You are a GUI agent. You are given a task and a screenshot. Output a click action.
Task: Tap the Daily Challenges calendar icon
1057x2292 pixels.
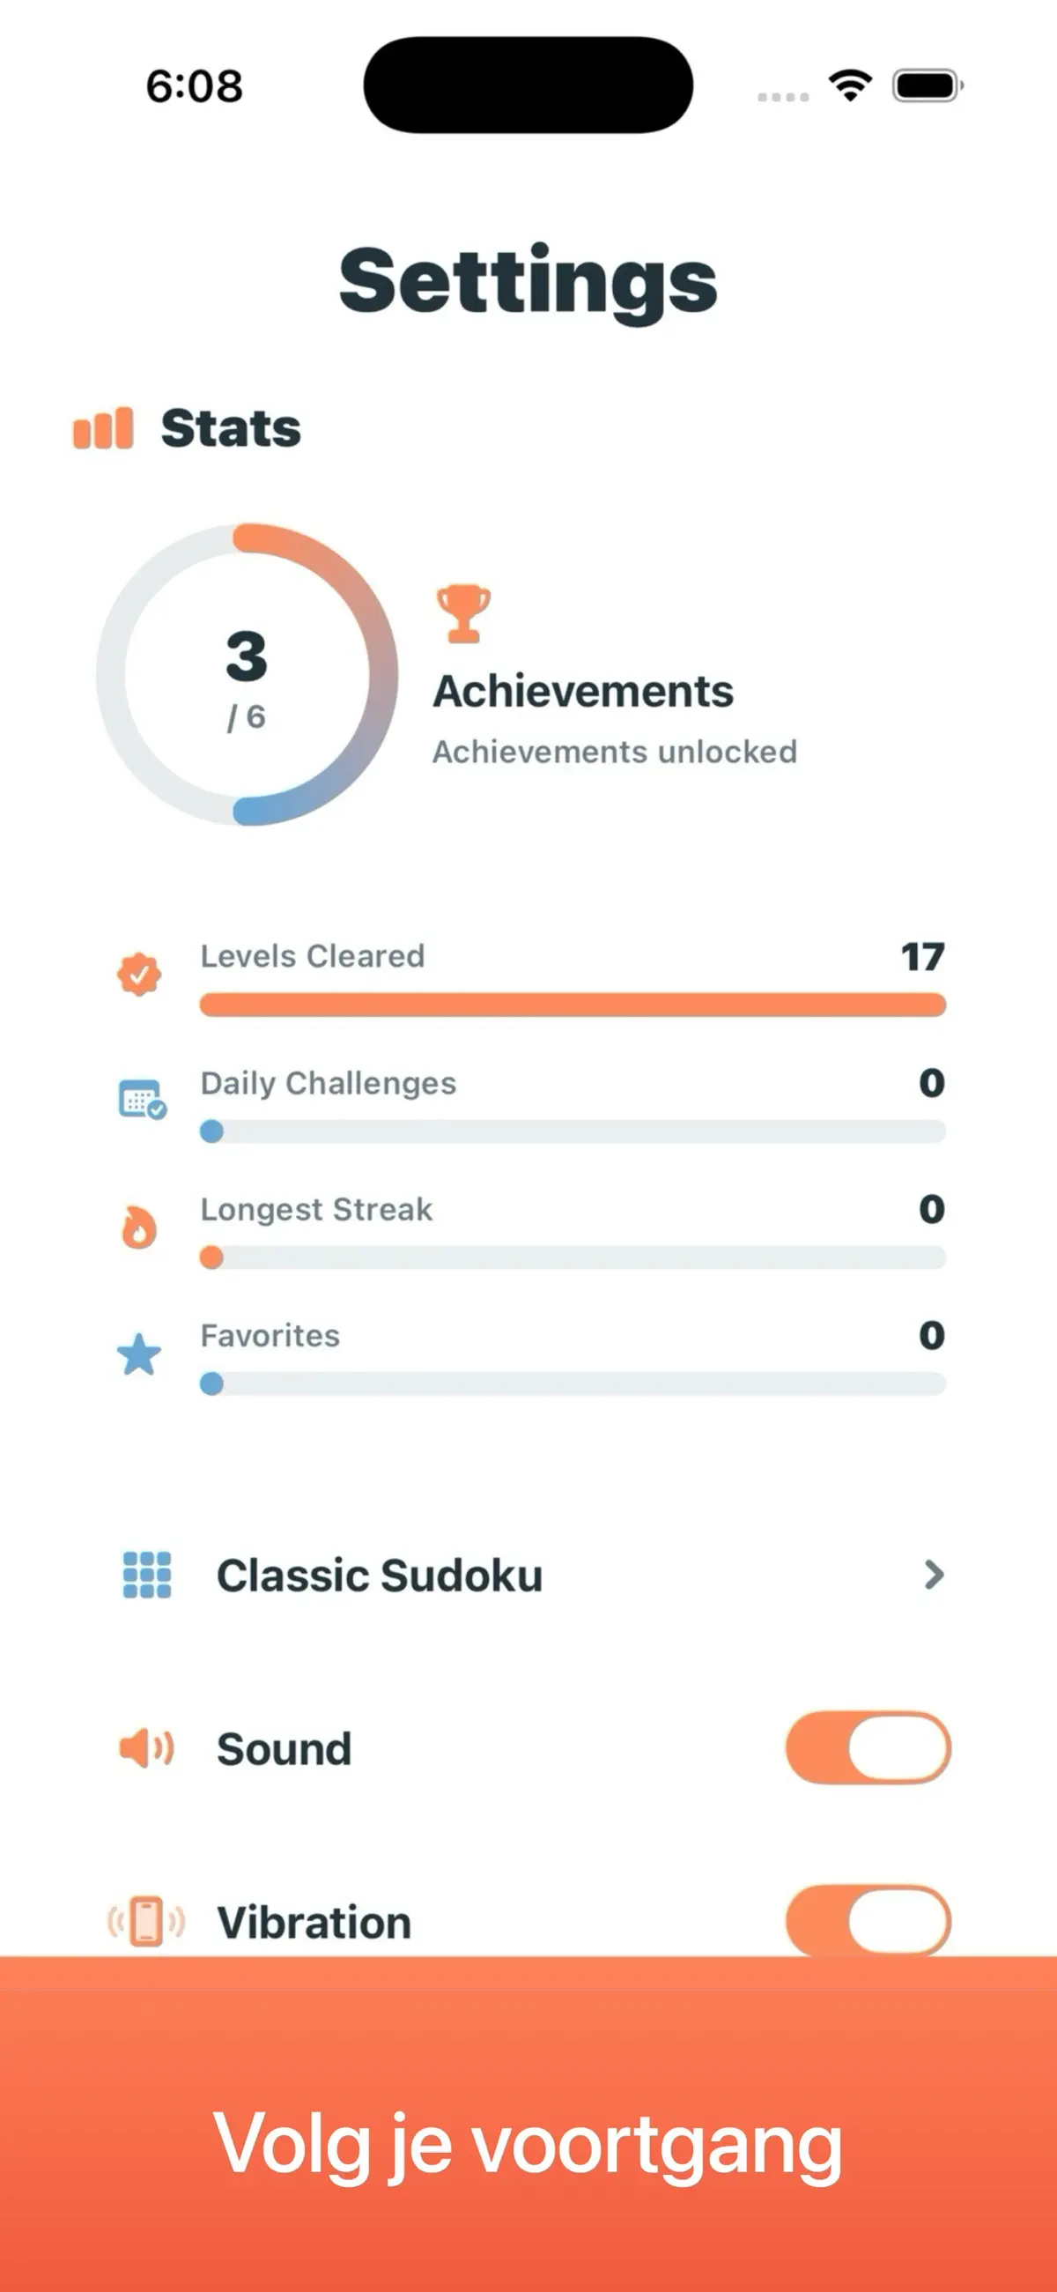143,1100
